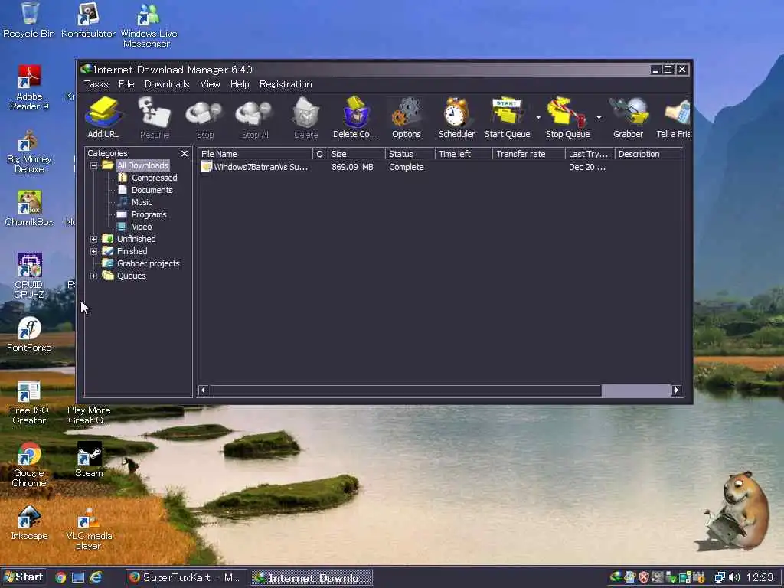
Task: Click the Stop All toolbar icon
Action: tap(256, 117)
